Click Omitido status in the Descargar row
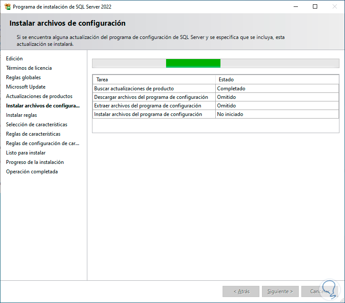345x303 pixels. tap(277, 97)
